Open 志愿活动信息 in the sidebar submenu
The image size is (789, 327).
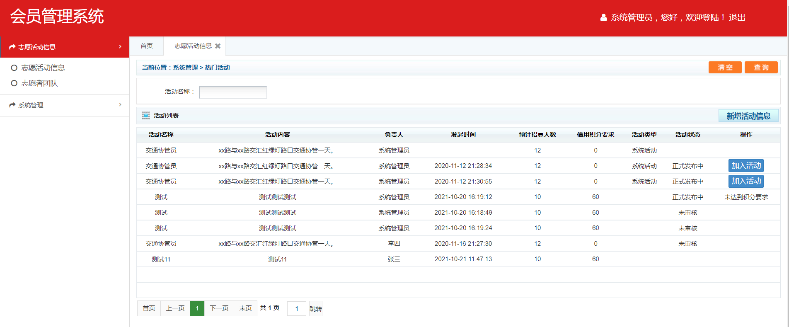(43, 68)
